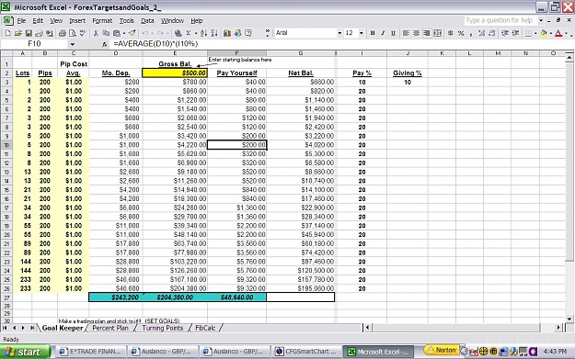Expand the Font size dropdown
This screenshot has width=575, height=359.
[x=362, y=33]
